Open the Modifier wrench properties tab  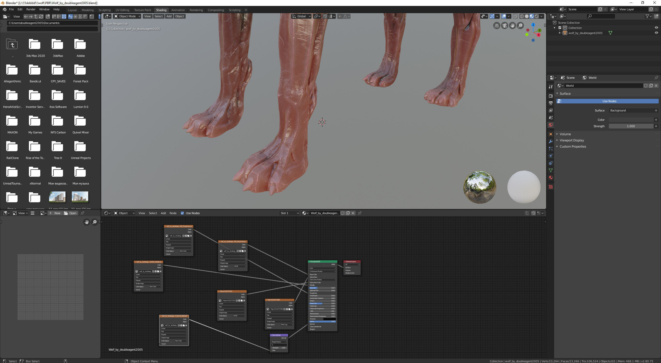pyautogui.click(x=551, y=141)
